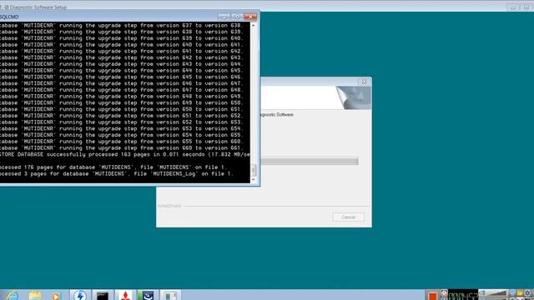Viewport: 534px width, 300px height.
Task: Click 'version 660 to version 661' console line
Action: 121,148
